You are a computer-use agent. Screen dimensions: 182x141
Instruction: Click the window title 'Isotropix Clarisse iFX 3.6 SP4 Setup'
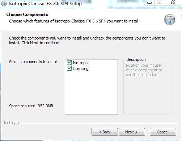(45, 4)
